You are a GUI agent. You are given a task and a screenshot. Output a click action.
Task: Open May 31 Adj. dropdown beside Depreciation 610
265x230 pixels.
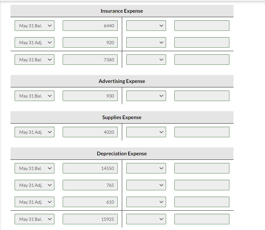(x=34, y=202)
